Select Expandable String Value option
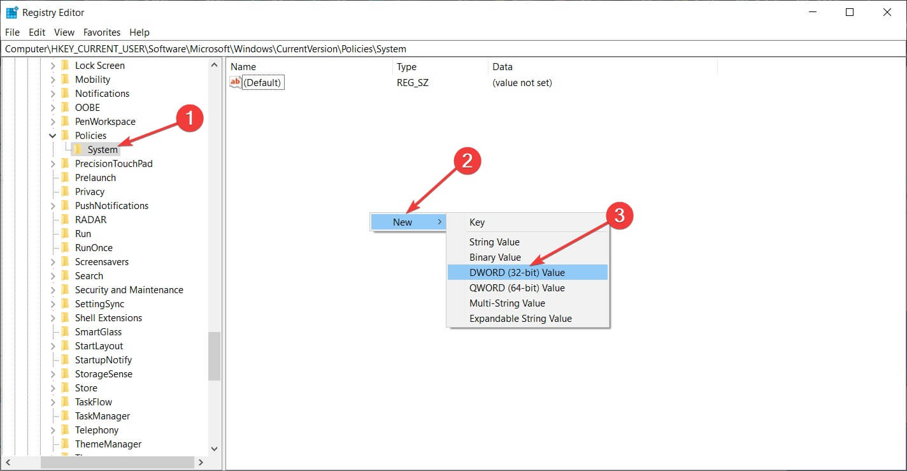 pos(528,318)
